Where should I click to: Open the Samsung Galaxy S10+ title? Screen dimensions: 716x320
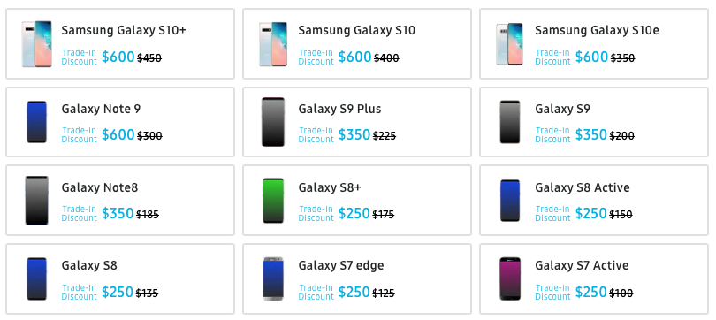pos(124,31)
